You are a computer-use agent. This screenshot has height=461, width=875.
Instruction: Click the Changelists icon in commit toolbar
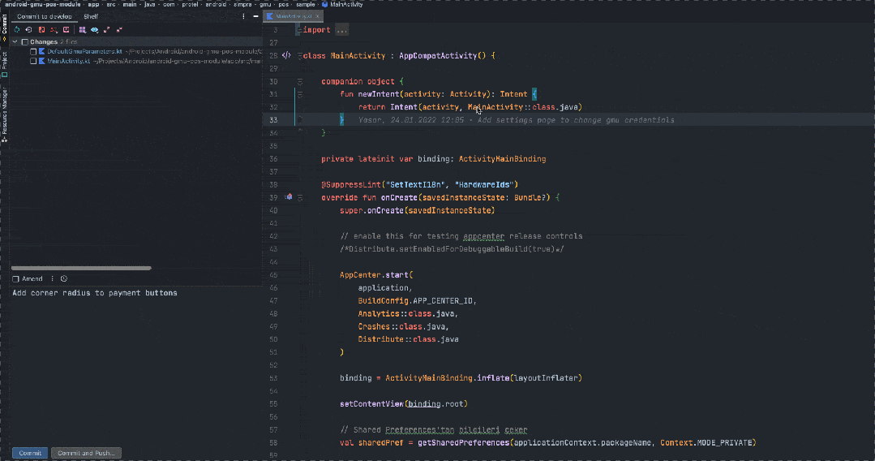click(x=54, y=29)
